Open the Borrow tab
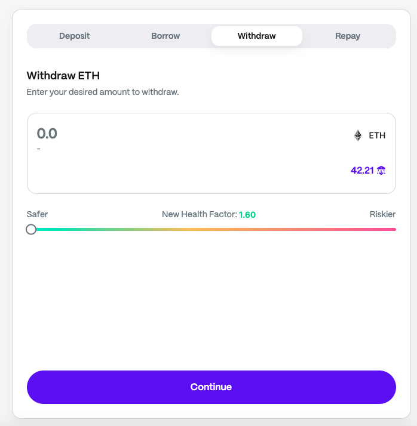 (x=165, y=36)
